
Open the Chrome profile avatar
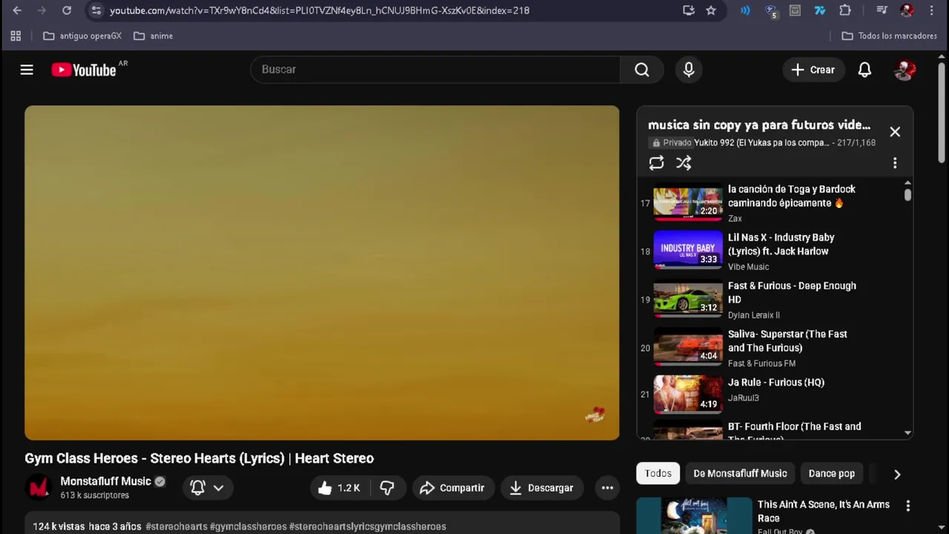click(907, 10)
